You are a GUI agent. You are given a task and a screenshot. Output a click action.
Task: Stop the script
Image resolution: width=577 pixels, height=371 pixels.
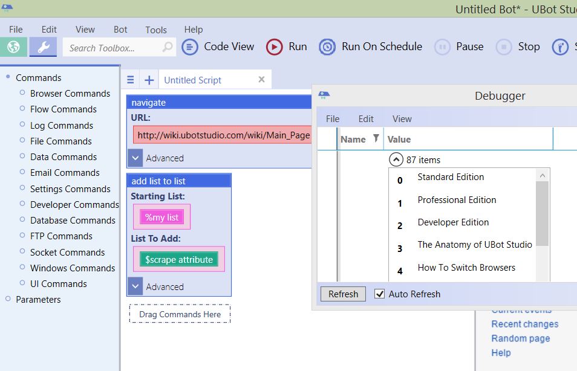518,47
